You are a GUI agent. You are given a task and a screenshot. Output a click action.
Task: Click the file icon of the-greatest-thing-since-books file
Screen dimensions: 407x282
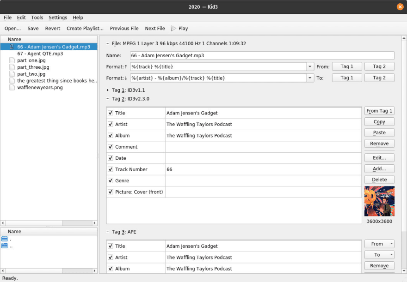click(x=12, y=80)
